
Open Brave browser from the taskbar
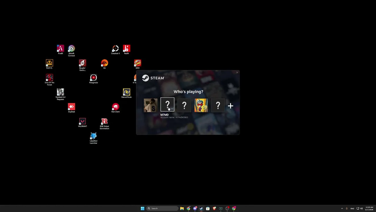(x=214, y=208)
